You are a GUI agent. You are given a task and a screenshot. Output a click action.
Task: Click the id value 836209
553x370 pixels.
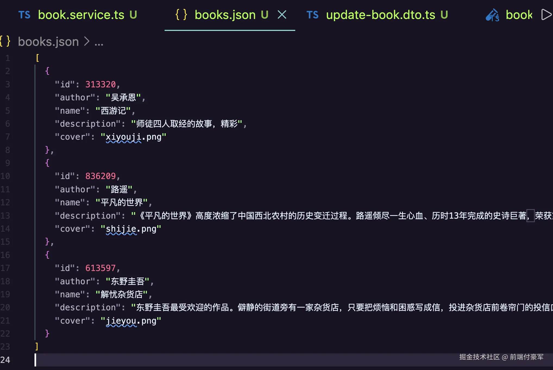(x=100, y=176)
